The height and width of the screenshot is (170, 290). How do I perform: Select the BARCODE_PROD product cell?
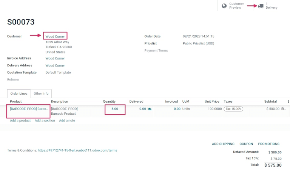point(29,109)
